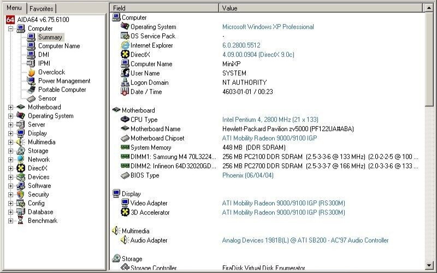Click the AIDA64 root icon in tree
437x273 pixels.
pyautogui.click(x=10, y=20)
